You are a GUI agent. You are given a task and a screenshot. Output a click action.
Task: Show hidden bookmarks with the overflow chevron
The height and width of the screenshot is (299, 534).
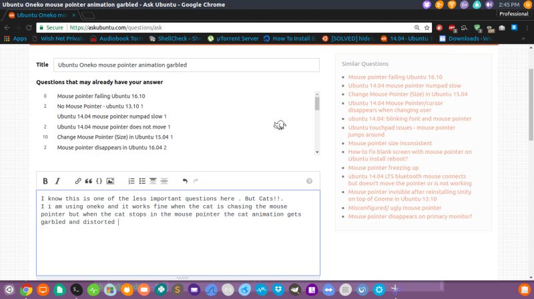(523, 39)
